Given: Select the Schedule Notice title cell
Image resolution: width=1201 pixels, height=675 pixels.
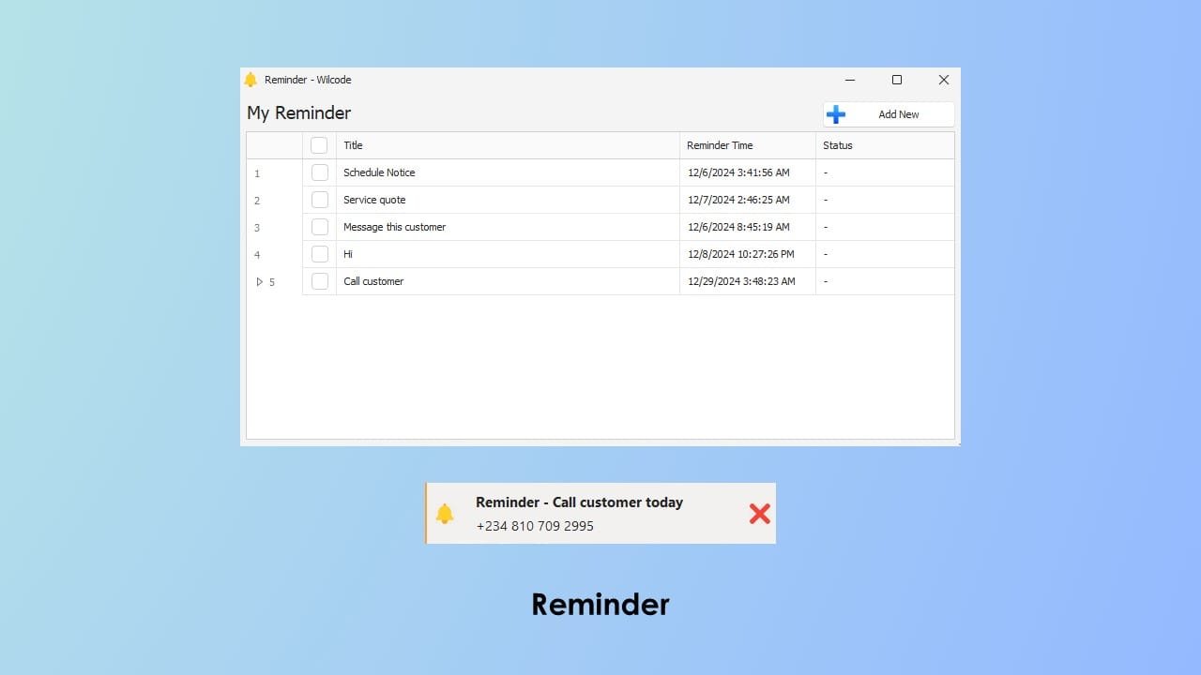Looking at the screenshot, I should 379,172.
